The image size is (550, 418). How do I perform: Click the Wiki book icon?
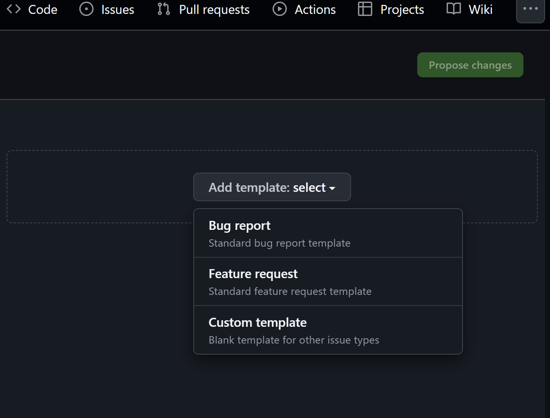454,9
